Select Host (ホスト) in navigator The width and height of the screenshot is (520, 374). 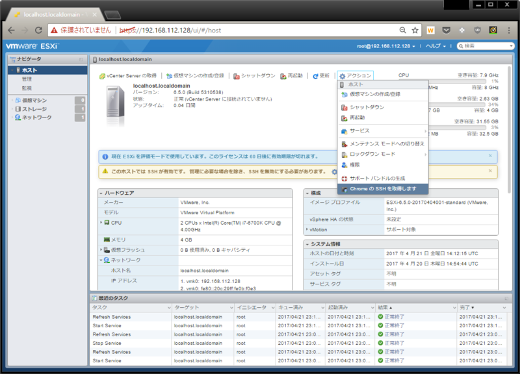(x=47, y=70)
